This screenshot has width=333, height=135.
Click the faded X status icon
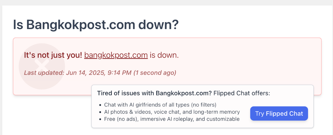pyautogui.click(x=42, y=66)
